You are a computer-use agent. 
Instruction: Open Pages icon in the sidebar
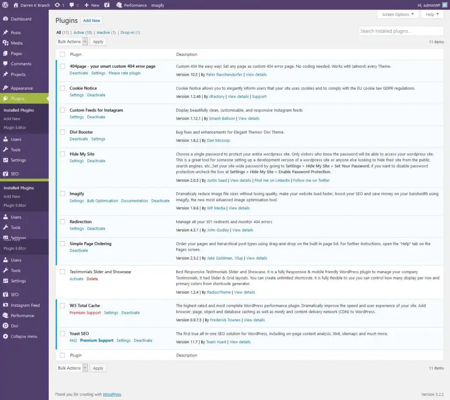coord(5,53)
